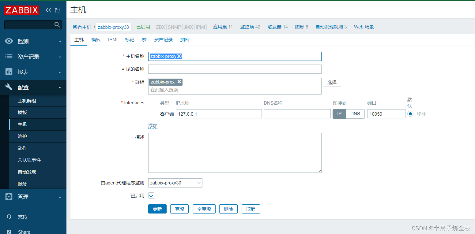The height and width of the screenshot is (234, 475).
Task: Switch to the 加密 tab
Action: point(185,39)
